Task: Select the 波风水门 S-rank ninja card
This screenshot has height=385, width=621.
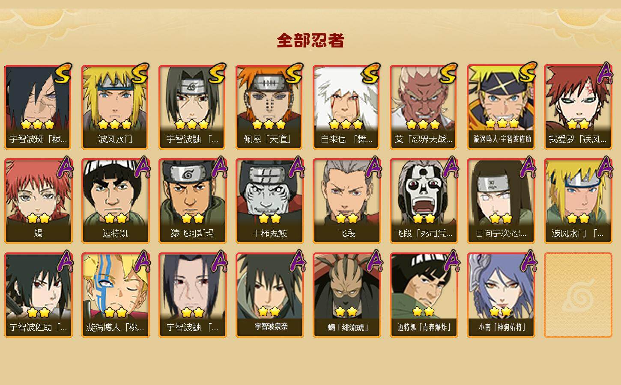Action: point(115,107)
